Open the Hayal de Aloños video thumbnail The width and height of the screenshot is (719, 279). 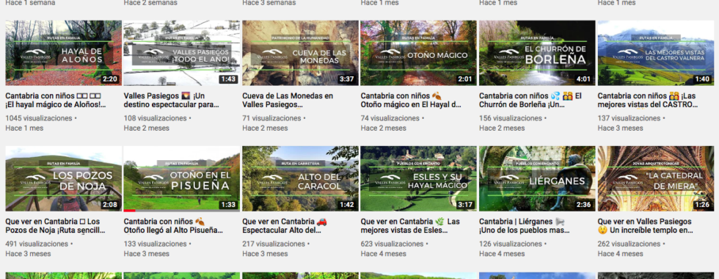click(x=63, y=53)
